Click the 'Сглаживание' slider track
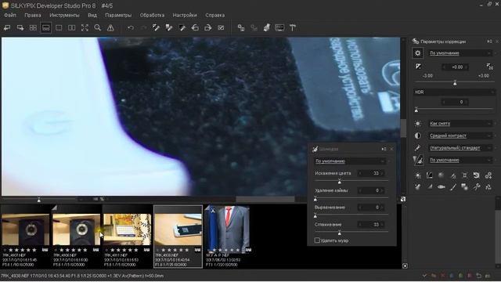 [x=351, y=232]
